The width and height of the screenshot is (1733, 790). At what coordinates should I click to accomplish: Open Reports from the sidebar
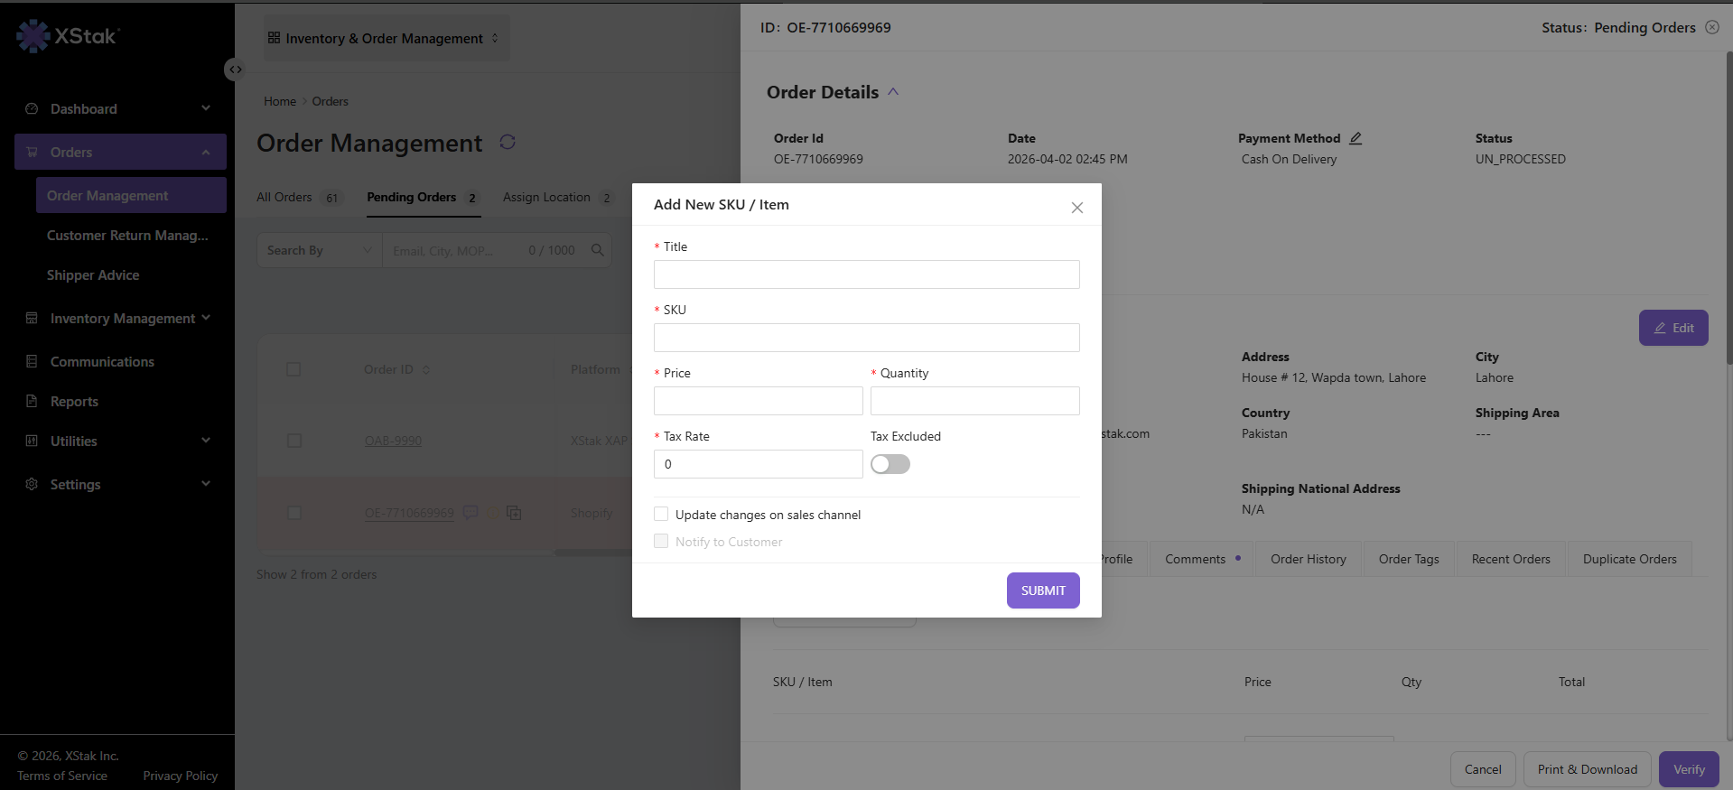point(74,402)
